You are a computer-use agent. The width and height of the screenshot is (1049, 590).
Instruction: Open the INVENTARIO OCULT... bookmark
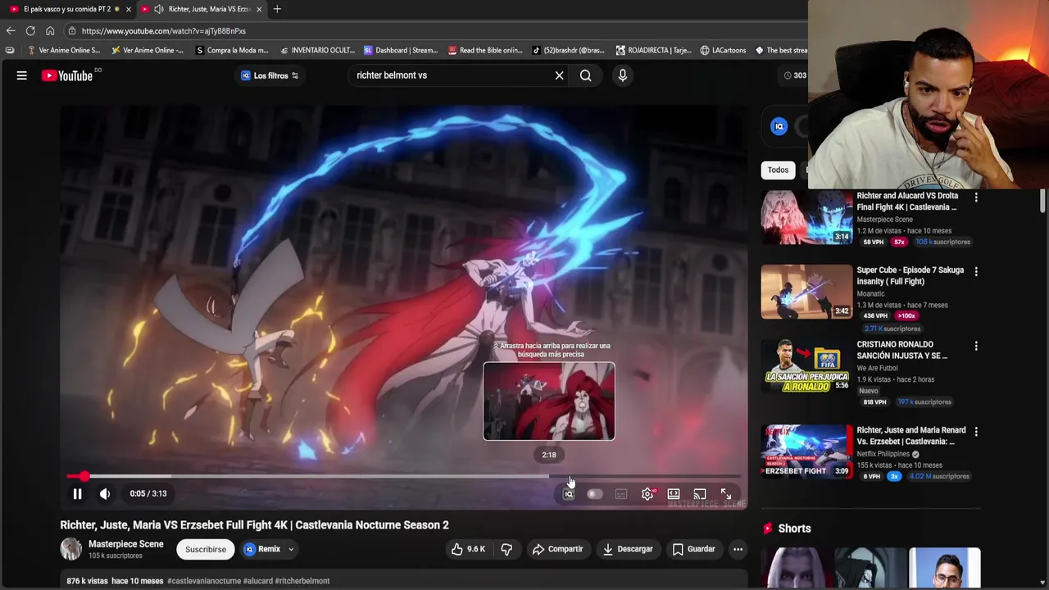tap(316, 50)
